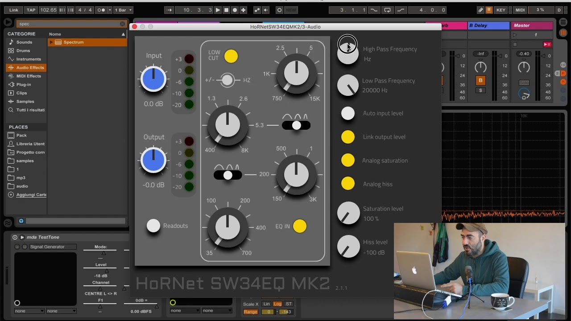Toggle the Loop switch in transport
Screen dimensions: 571x321
point(387,10)
